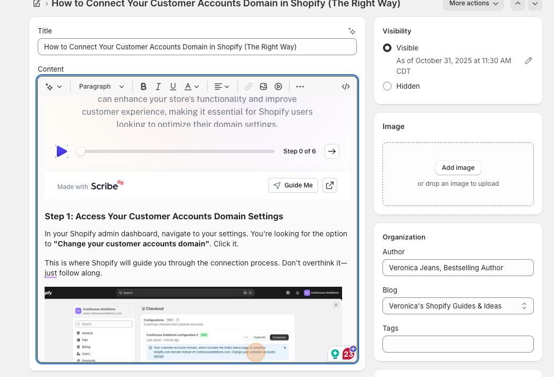This screenshot has width=554, height=377.
Task: Go to previous post with up chevron
Action: [517, 4]
